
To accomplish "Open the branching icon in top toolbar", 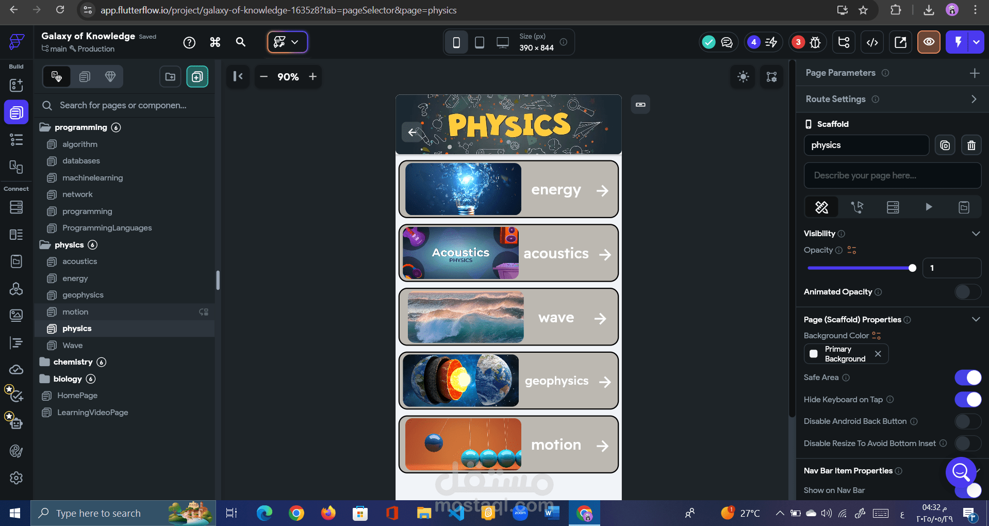I will (x=844, y=42).
